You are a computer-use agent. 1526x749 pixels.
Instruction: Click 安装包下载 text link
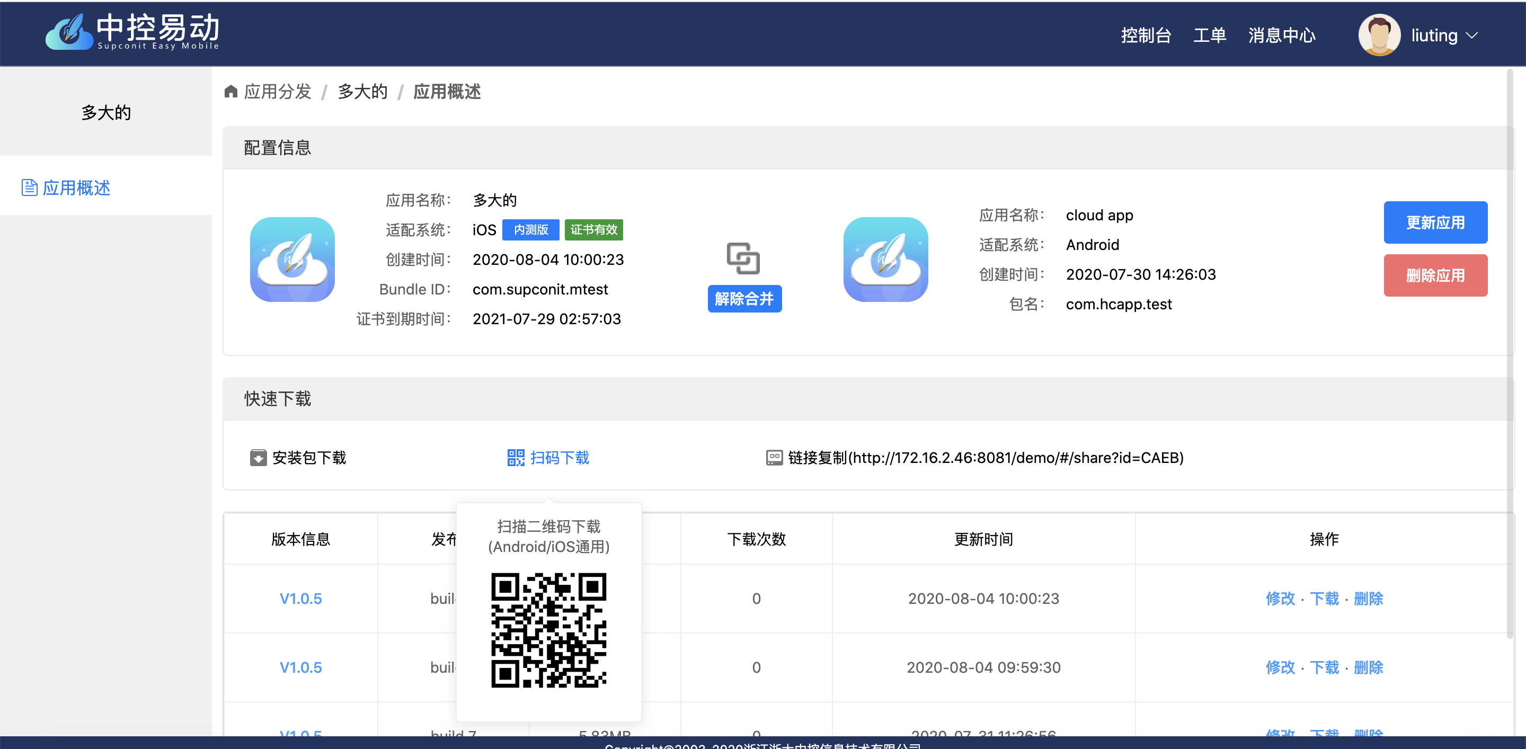click(x=309, y=458)
